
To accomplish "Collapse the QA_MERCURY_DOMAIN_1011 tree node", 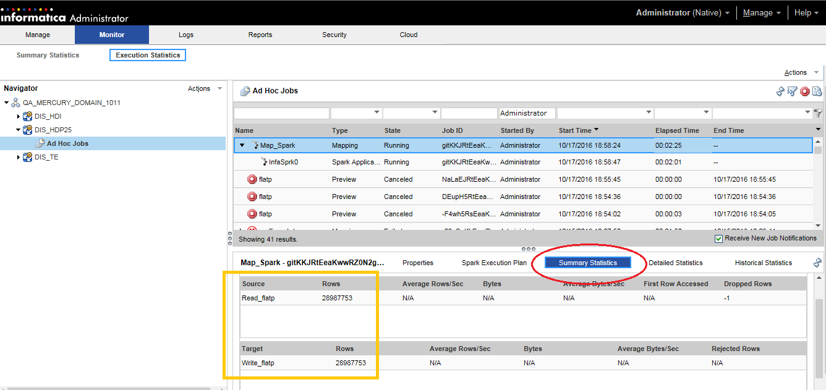I will [x=6, y=103].
